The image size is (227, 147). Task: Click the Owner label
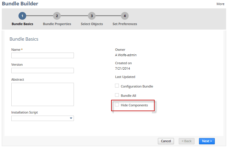[x=120, y=50]
